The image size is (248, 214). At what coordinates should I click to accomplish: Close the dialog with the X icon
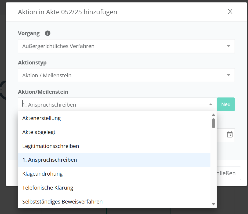coord(230,12)
